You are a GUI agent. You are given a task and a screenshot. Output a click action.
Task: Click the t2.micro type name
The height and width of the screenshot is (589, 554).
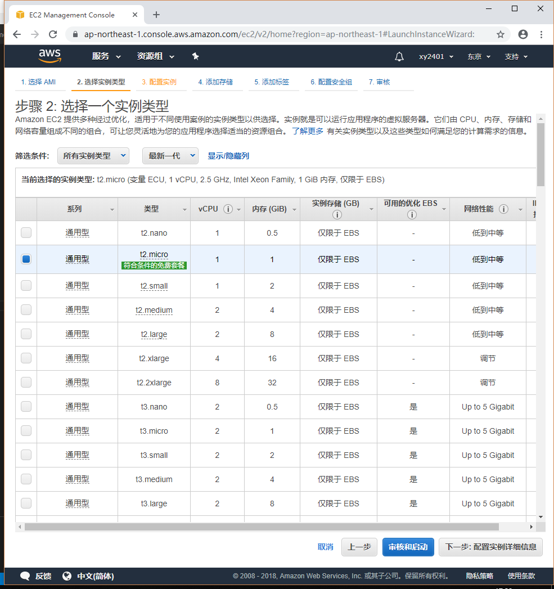[x=154, y=254]
